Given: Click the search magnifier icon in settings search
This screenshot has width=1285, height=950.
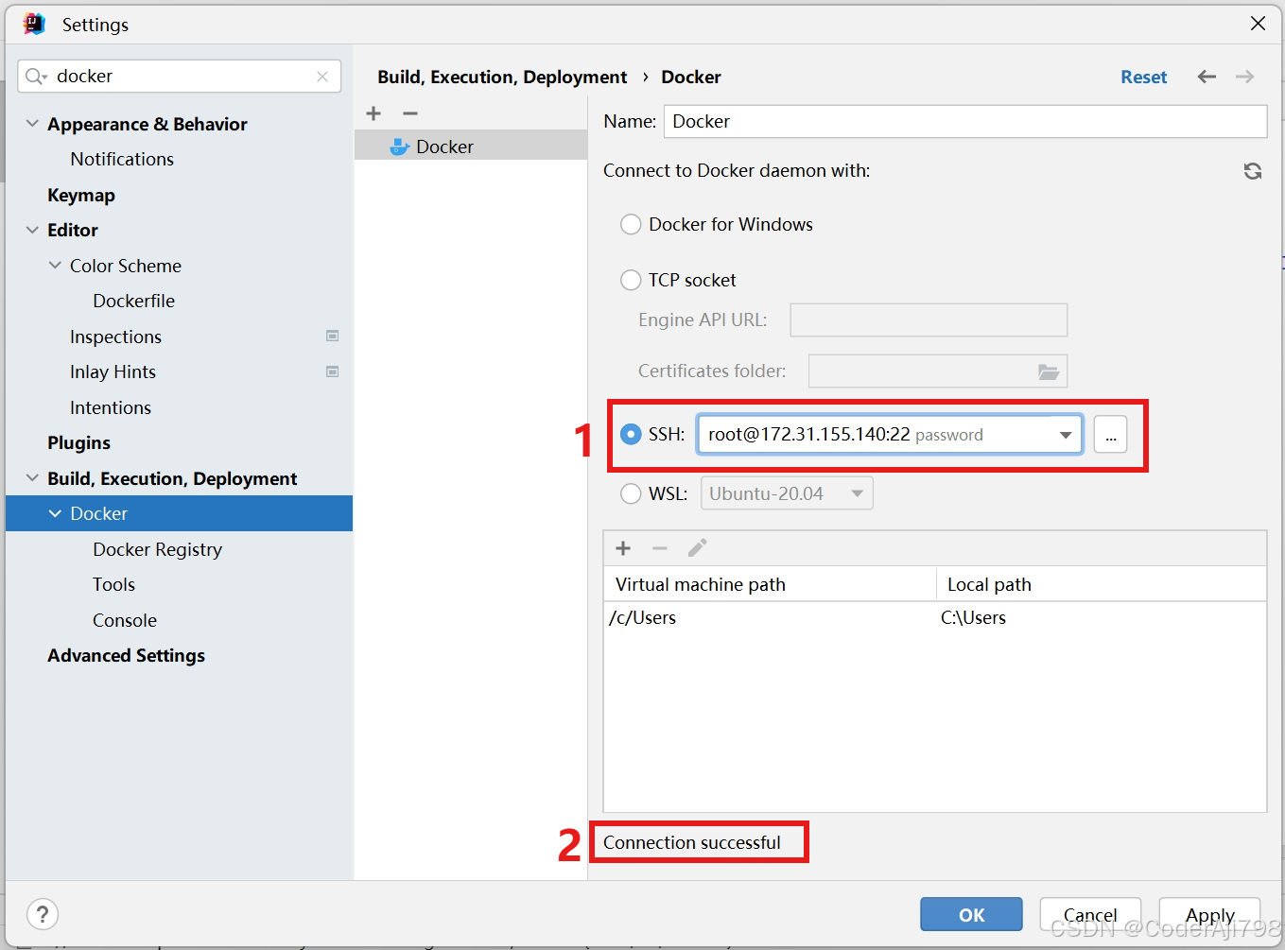Looking at the screenshot, I should (35, 77).
